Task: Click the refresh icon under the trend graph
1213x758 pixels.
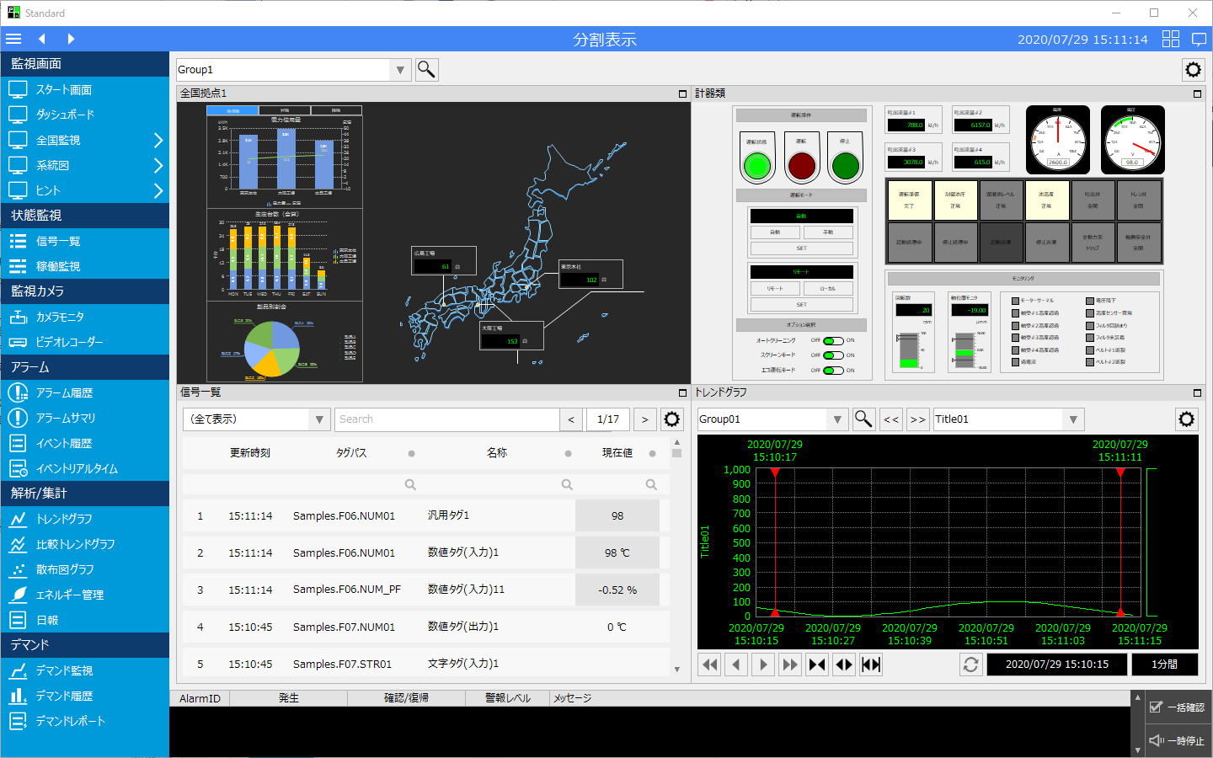Action: (x=970, y=665)
